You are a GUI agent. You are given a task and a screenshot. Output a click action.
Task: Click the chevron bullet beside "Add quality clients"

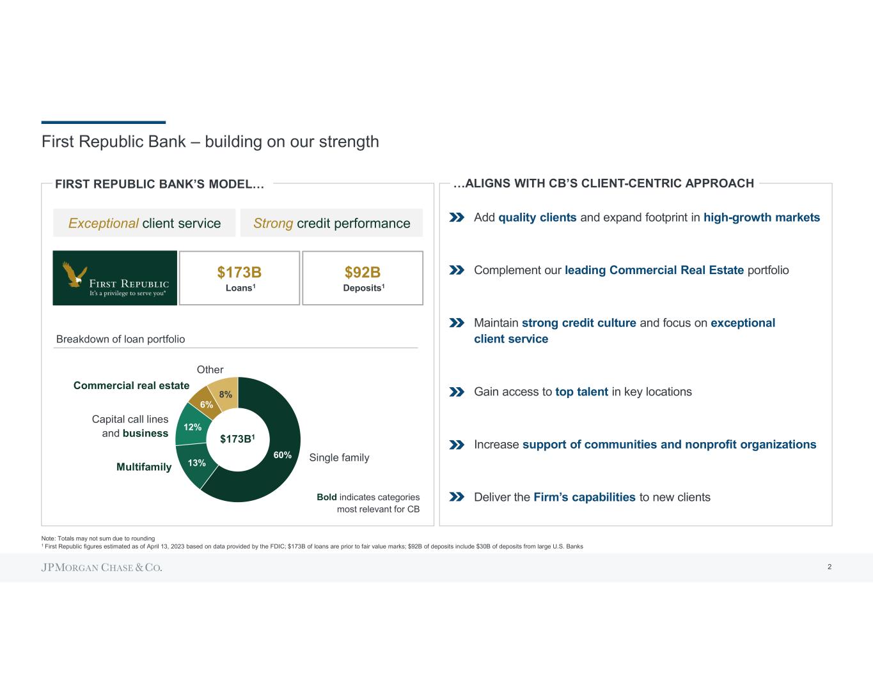click(x=457, y=218)
